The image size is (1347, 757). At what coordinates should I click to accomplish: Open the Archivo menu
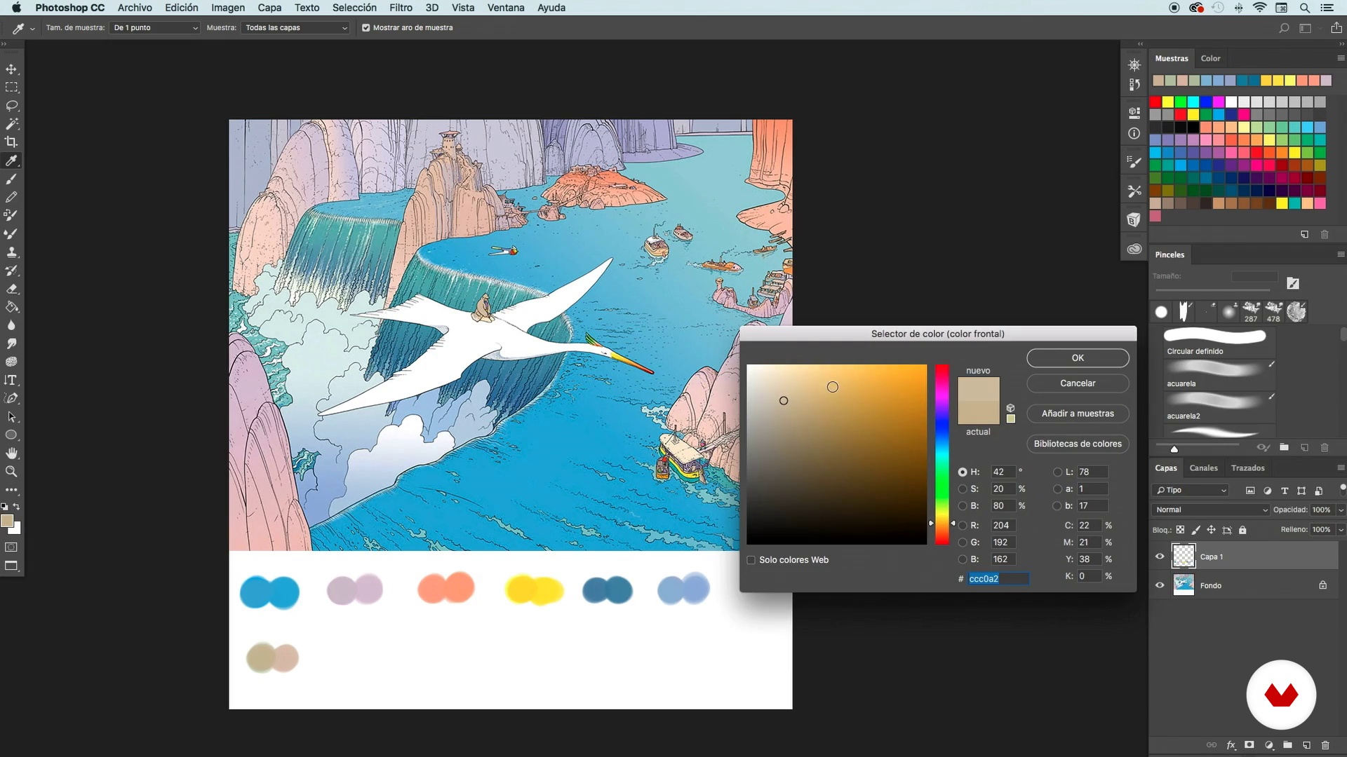pos(135,8)
